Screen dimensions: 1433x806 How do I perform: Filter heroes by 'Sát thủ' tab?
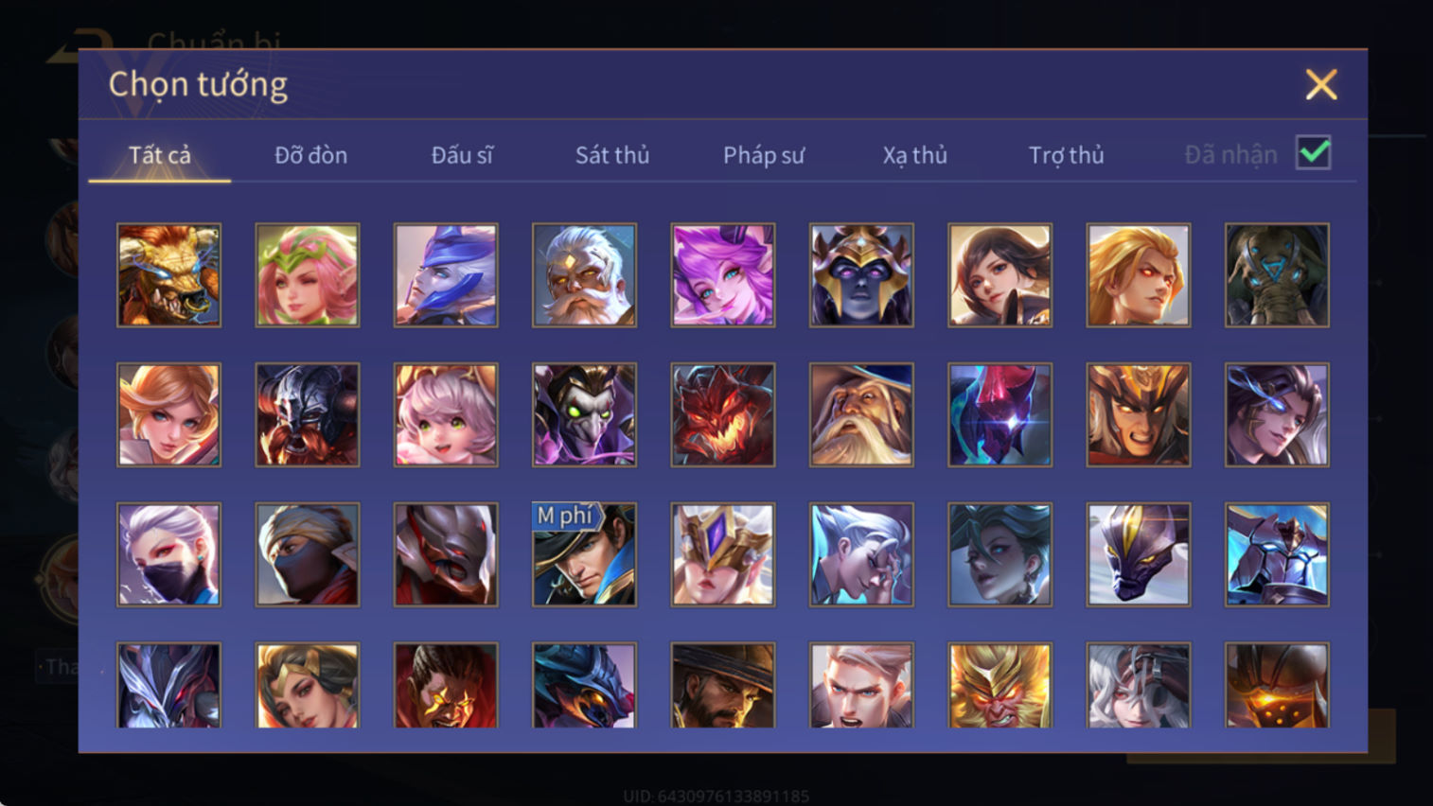[x=612, y=155]
